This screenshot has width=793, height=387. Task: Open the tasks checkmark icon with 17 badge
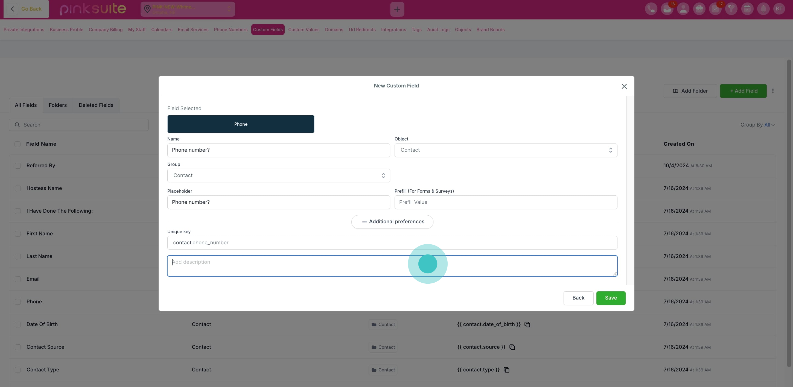[715, 9]
